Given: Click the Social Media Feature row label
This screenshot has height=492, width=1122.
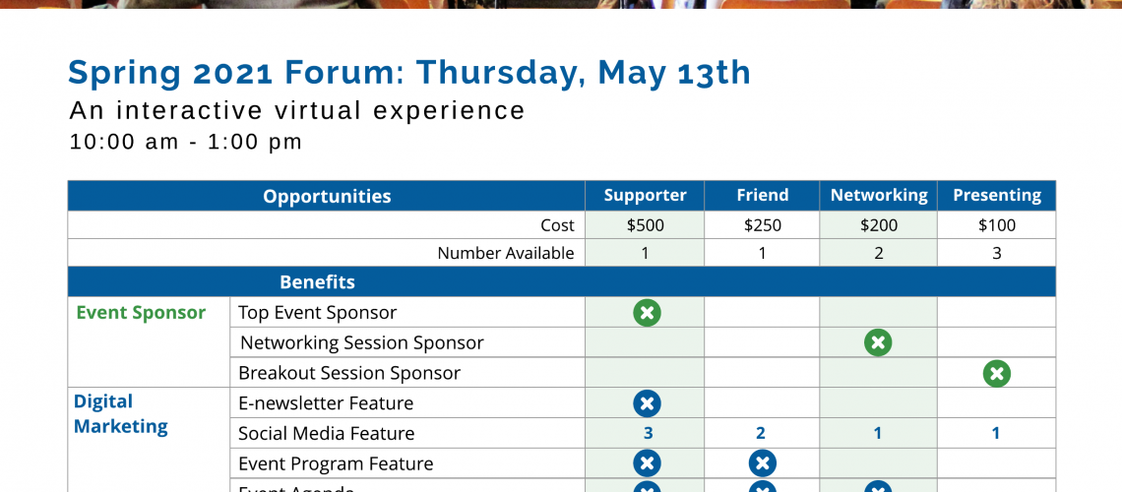Looking at the screenshot, I should [x=327, y=433].
